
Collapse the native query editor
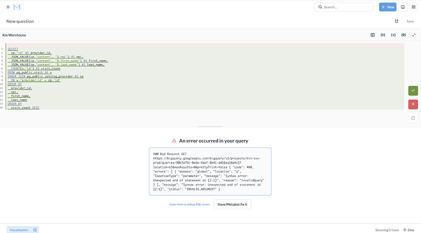[414, 35]
